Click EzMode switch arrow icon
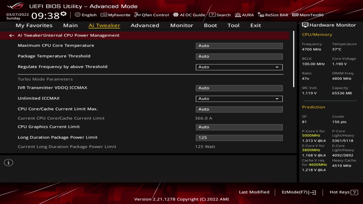Viewport: 363px width, 204px height. [312, 192]
